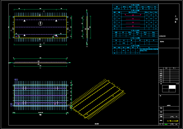183x129 pixels.
Task: Click the fourth circled rebar number in schedule table
Action: 115,26
